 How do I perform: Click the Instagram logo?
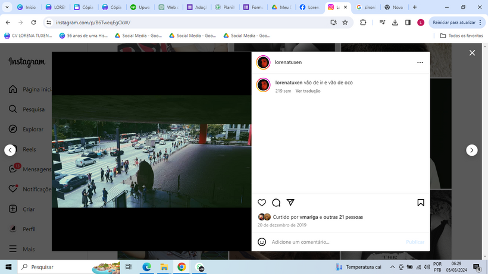27,62
